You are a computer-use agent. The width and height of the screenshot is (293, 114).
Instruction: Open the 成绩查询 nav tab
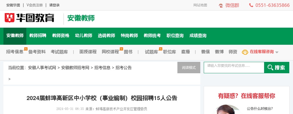[x=198, y=36]
